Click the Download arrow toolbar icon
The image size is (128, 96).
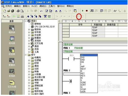[60, 11]
